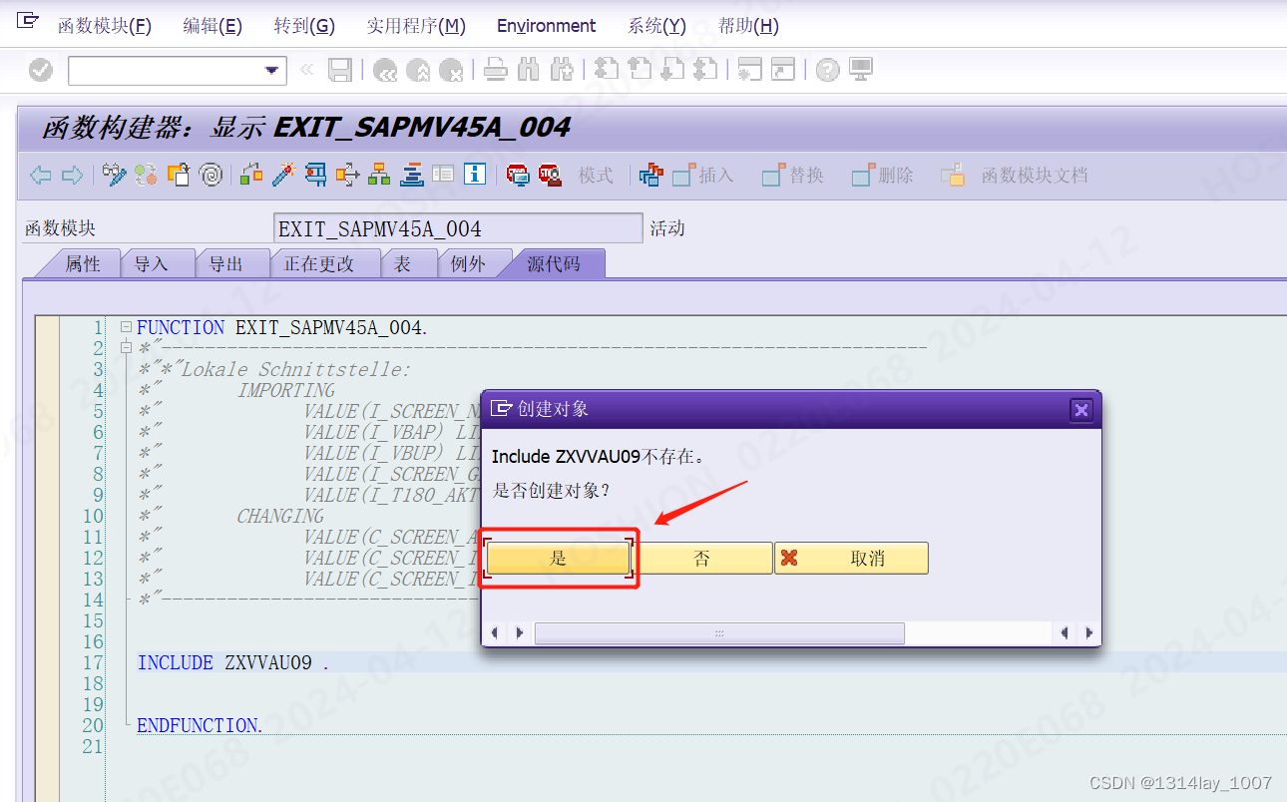This screenshot has height=802, width=1287.
Task: Click the 插入 toolbar button
Action: [x=703, y=176]
